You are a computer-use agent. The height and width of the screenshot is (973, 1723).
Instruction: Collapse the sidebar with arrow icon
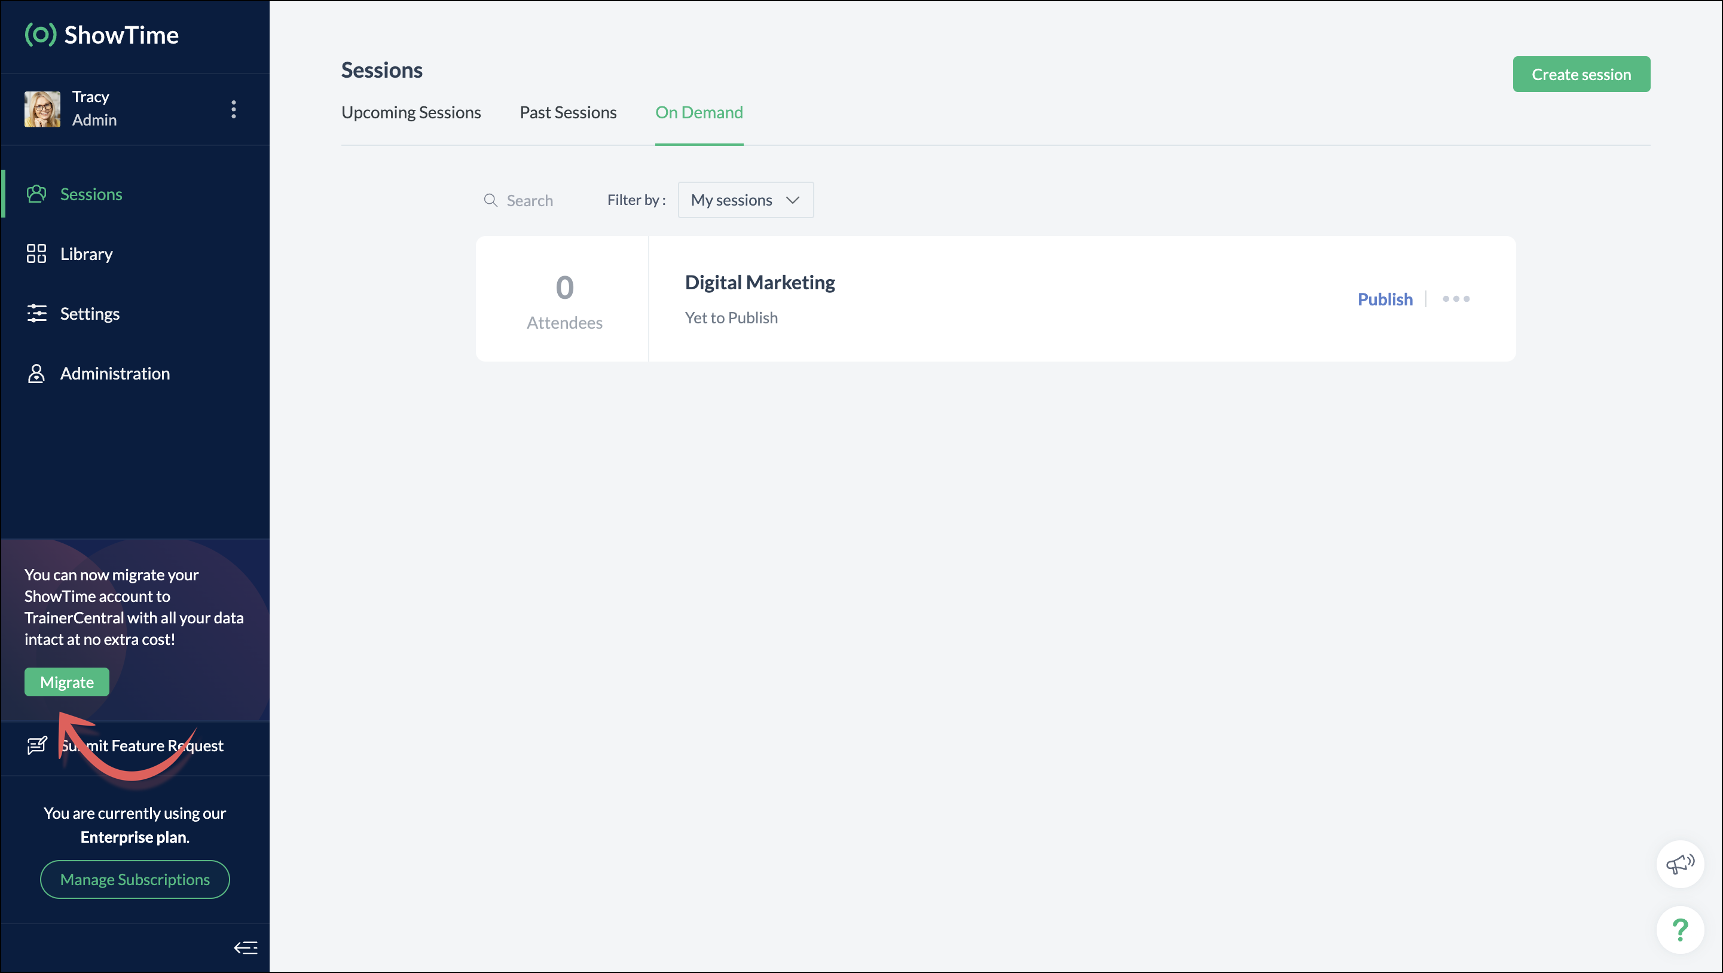pyautogui.click(x=246, y=947)
